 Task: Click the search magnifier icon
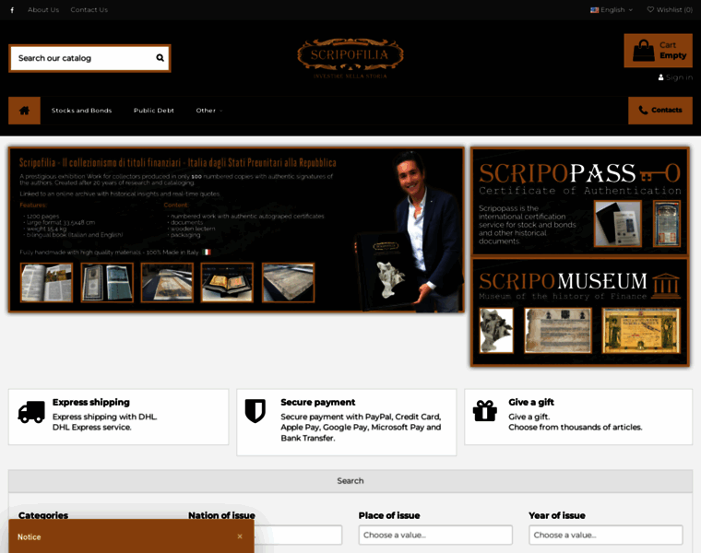(x=160, y=58)
